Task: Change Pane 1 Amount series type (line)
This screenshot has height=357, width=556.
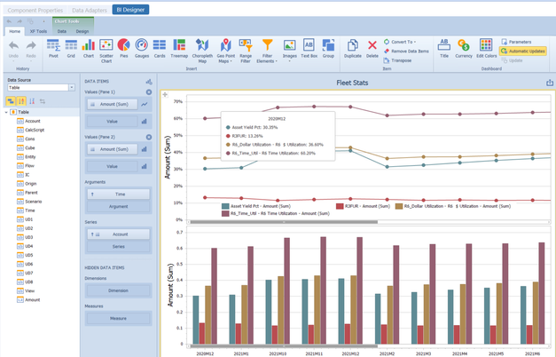Action: pyautogui.click(x=145, y=105)
